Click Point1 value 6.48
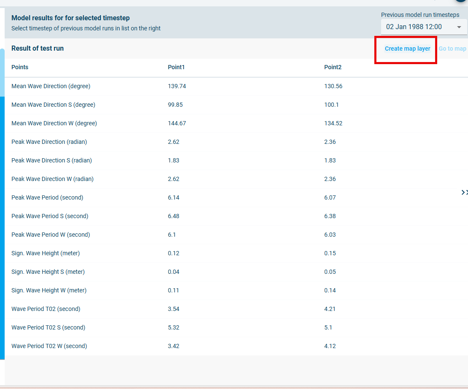The width and height of the screenshot is (468, 389). click(173, 216)
